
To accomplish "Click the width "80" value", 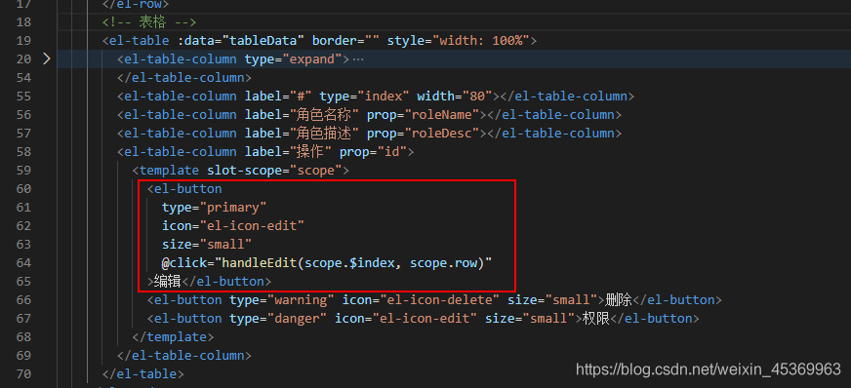I will (476, 96).
